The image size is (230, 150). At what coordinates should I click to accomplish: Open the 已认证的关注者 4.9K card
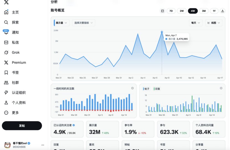click(x=67, y=129)
